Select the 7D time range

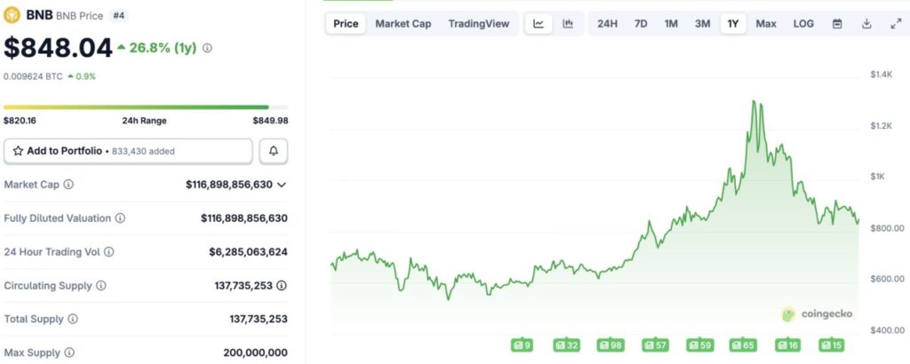641,24
